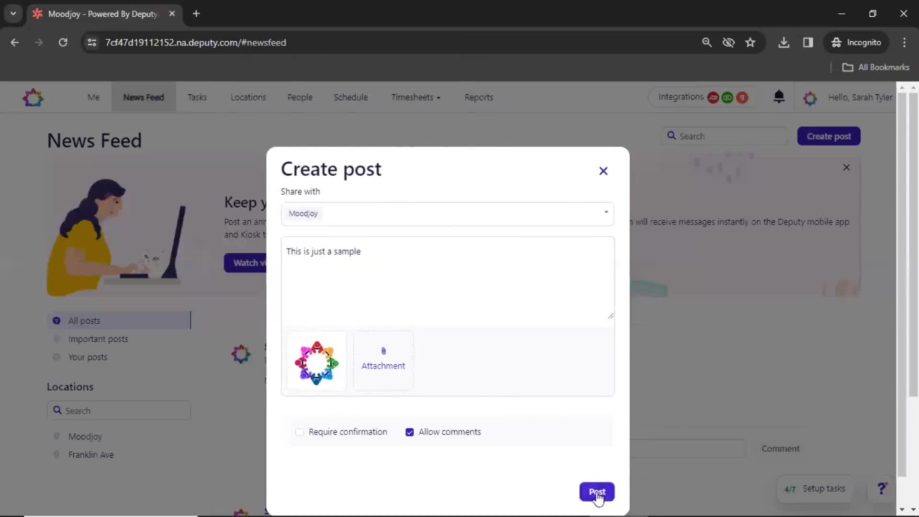919x517 pixels.
Task: Click the post text input field
Action: pos(448,278)
